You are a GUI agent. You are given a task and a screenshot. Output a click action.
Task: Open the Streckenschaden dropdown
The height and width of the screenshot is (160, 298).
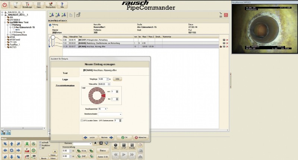coord(121,114)
